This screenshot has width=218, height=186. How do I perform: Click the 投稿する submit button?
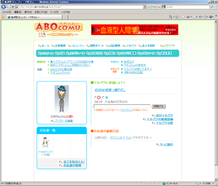coord(159,106)
